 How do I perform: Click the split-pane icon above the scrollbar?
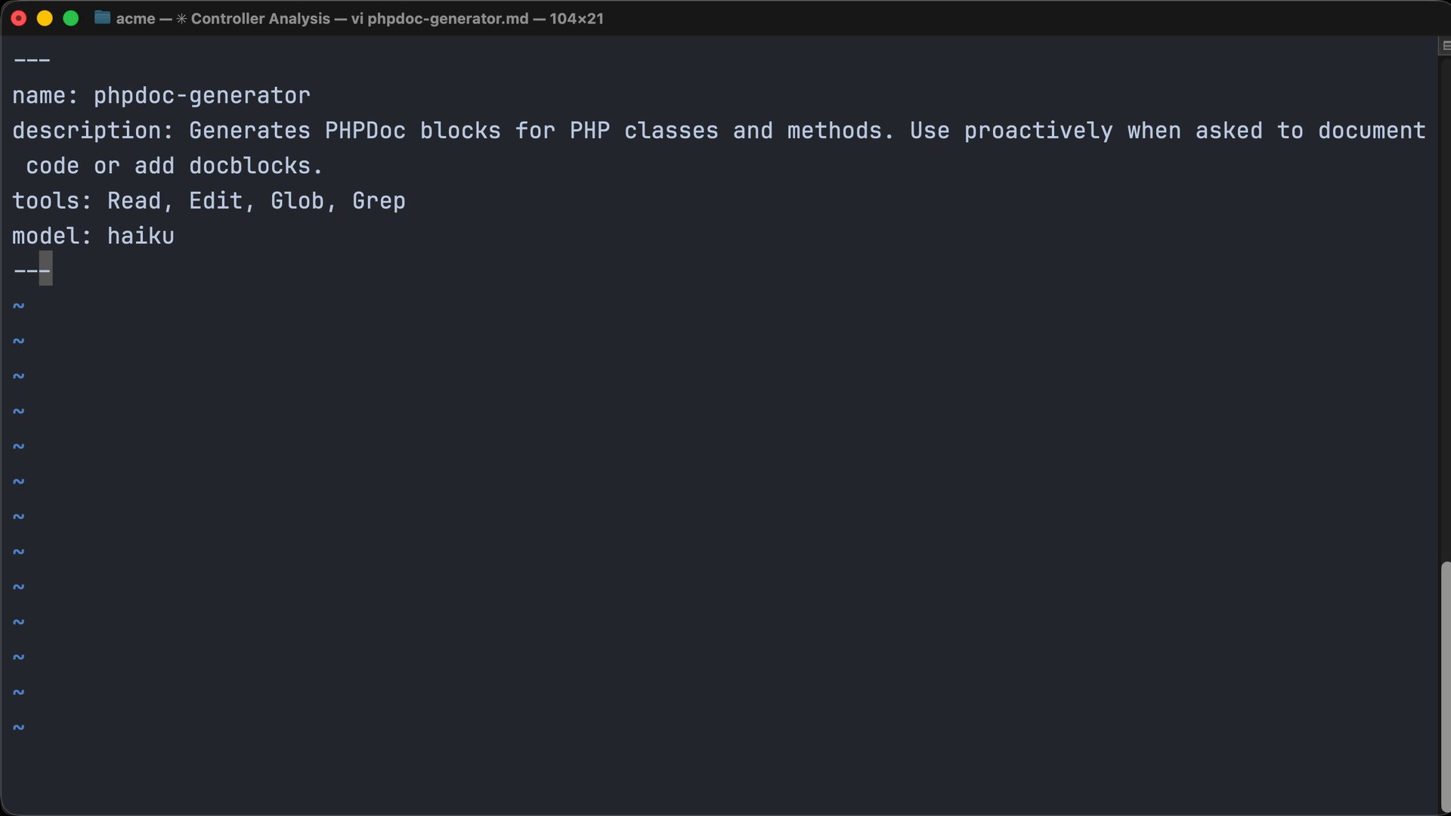1444,46
